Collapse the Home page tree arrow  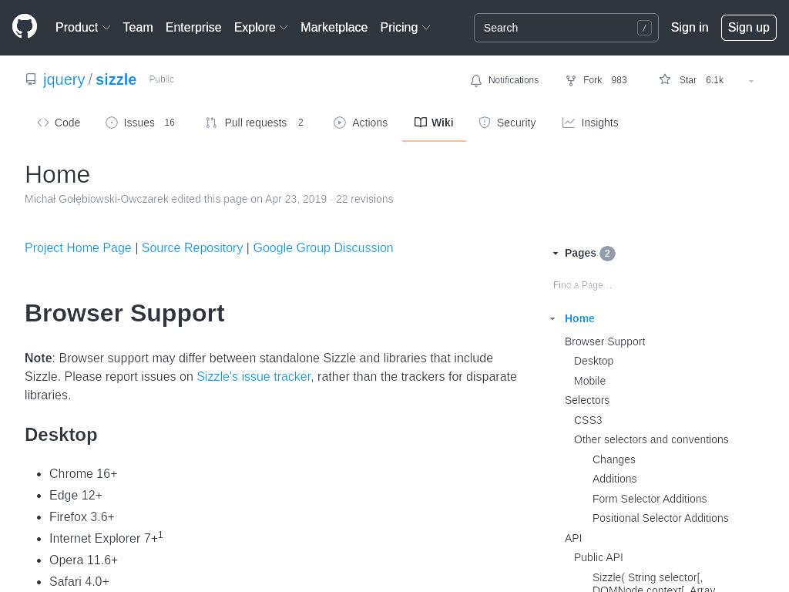tap(552, 318)
